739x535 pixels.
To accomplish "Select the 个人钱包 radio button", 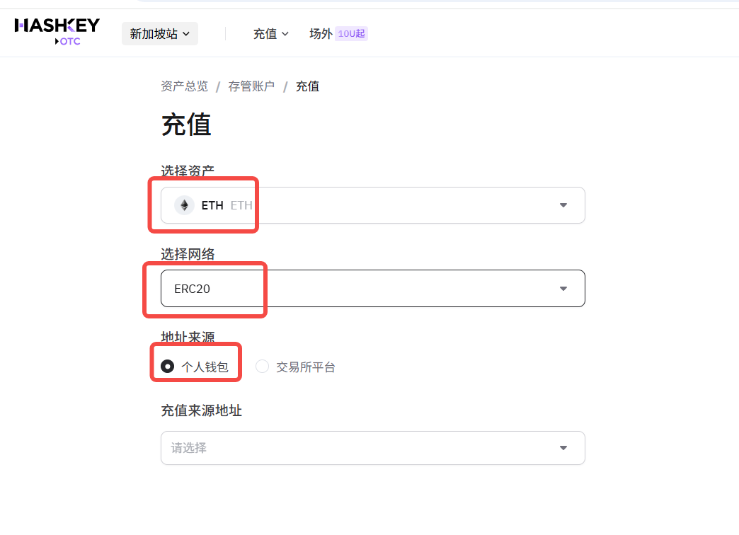I will [168, 367].
